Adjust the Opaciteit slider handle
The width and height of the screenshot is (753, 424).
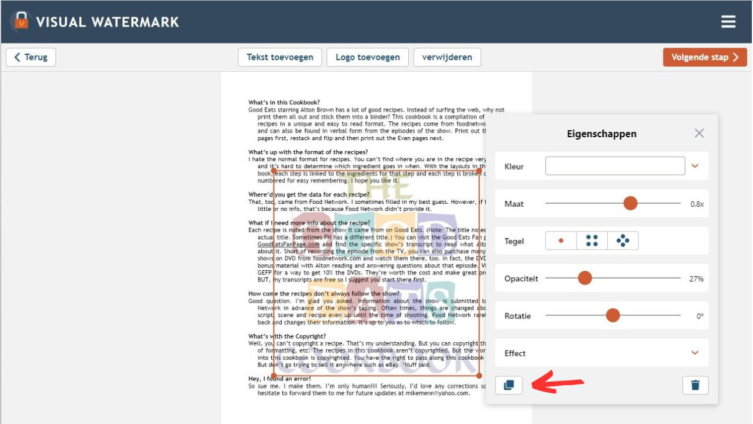pyautogui.click(x=584, y=278)
